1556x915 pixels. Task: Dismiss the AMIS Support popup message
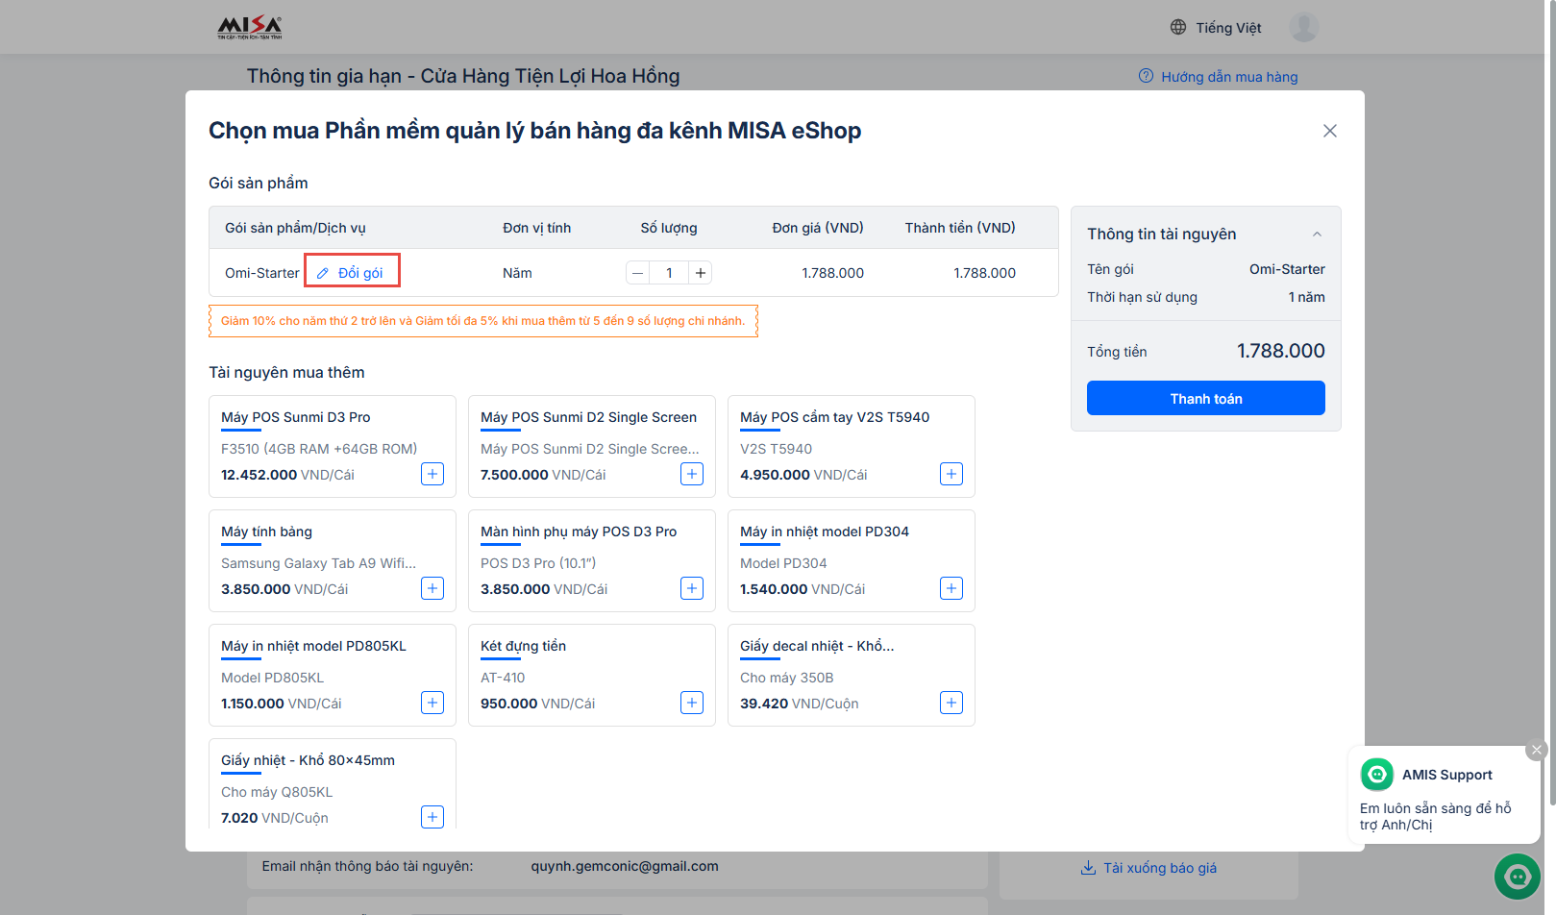(x=1537, y=750)
